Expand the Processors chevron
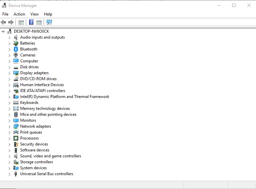 (x=10, y=139)
